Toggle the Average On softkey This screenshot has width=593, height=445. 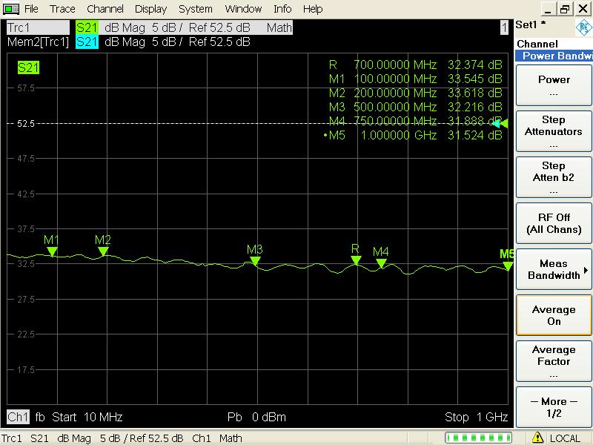[553, 315]
